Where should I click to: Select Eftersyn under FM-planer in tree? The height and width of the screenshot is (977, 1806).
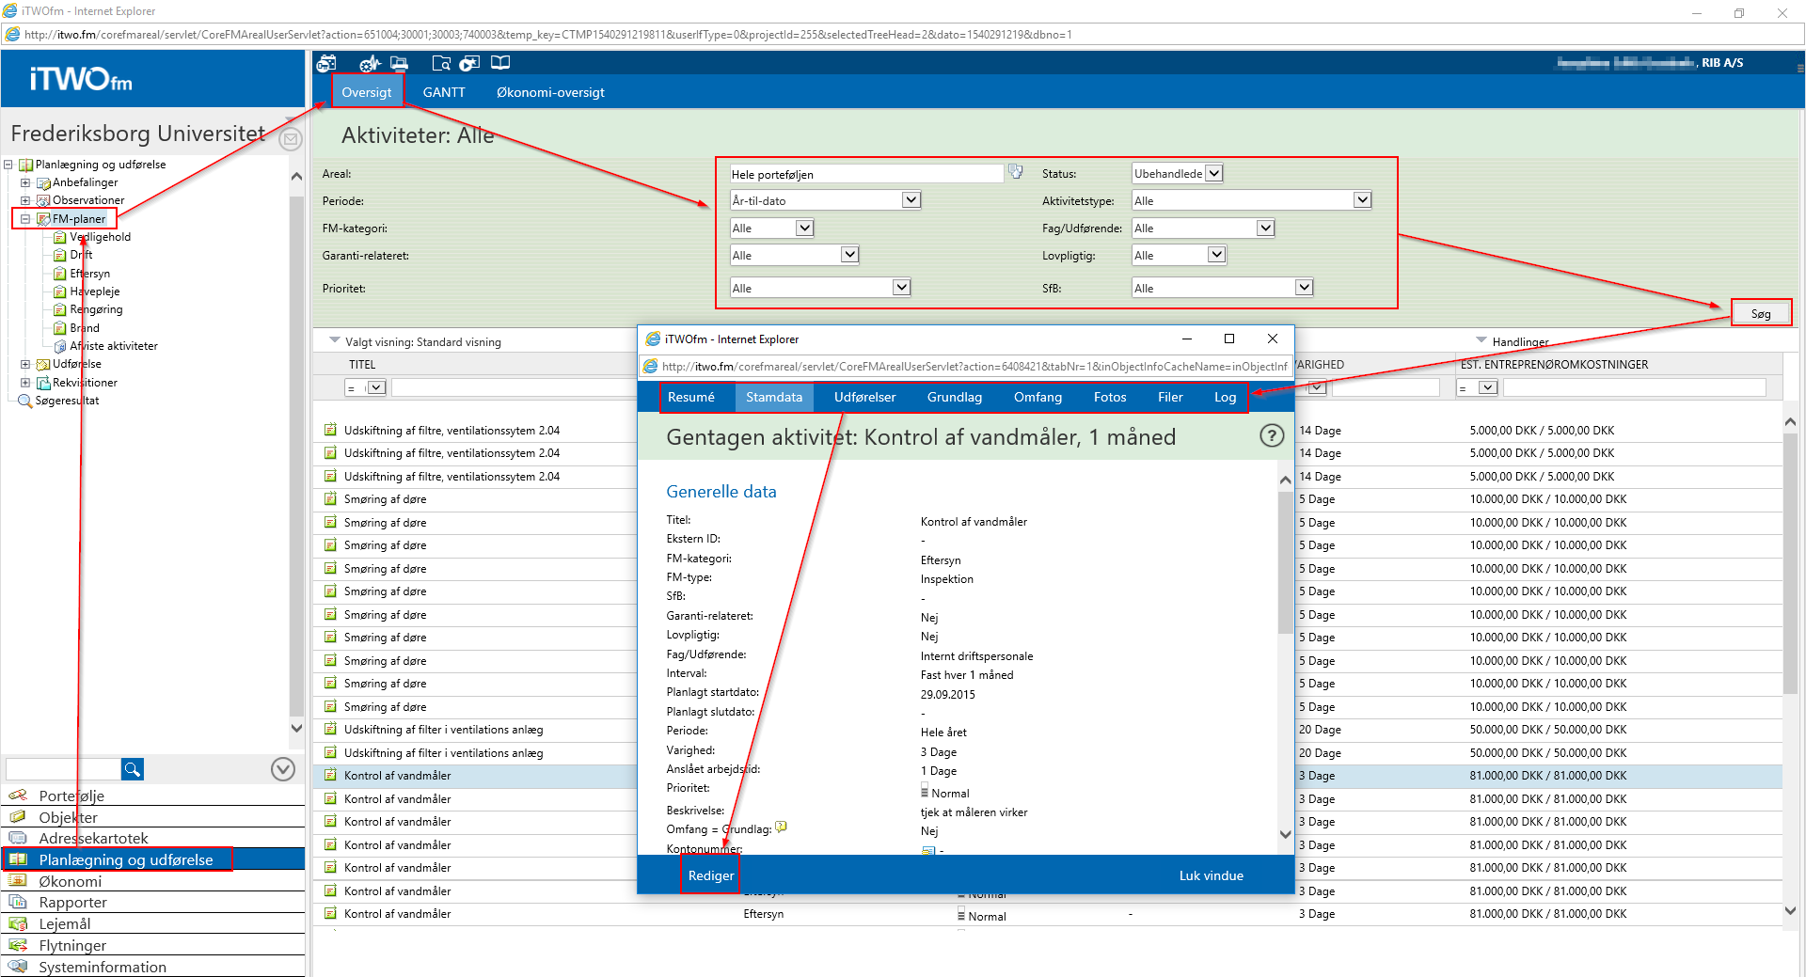click(89, 274)
